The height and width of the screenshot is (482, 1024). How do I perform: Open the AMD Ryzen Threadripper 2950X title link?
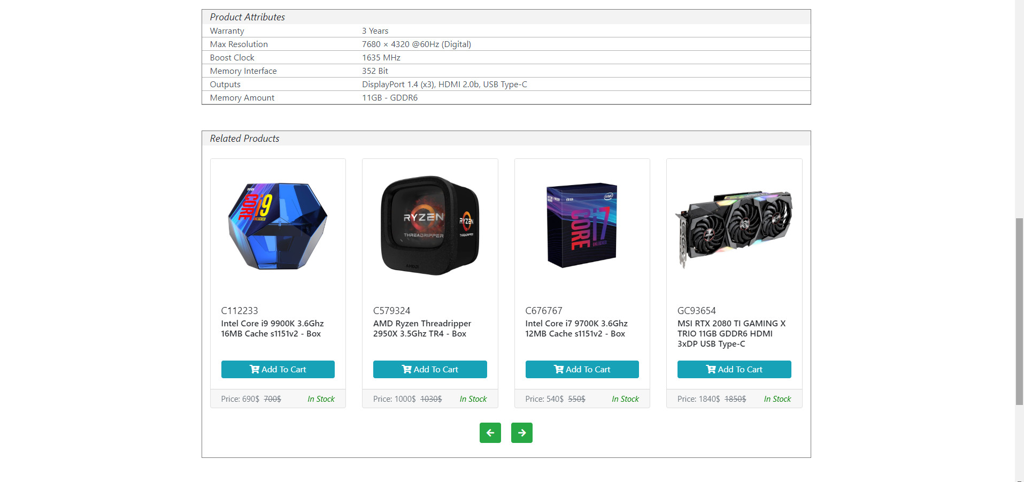[x=422, y=328]
